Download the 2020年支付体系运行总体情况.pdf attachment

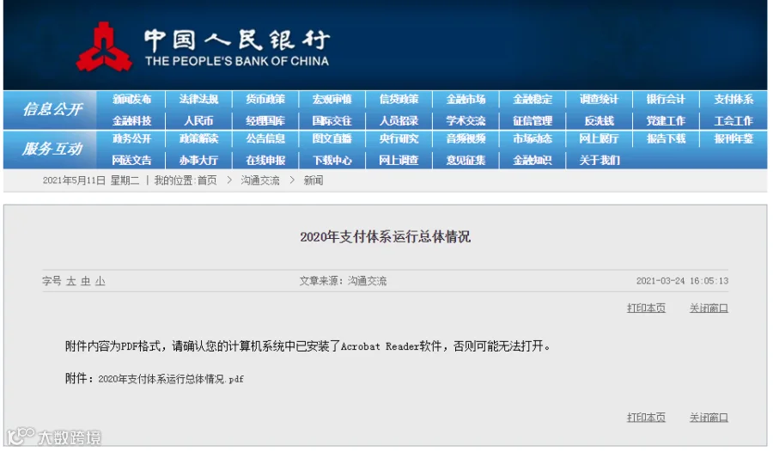171,379
